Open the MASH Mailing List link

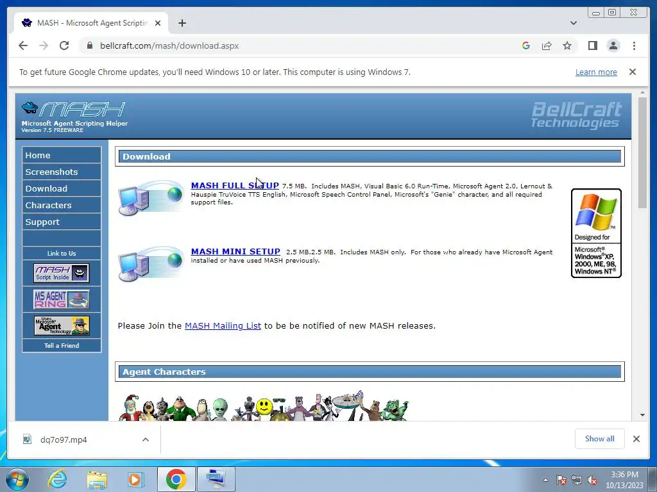[223, 325]
